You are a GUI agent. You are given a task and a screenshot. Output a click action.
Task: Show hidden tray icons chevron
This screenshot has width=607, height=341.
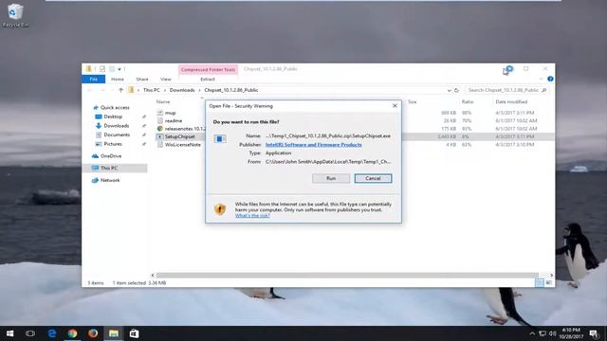pos(532,333)
